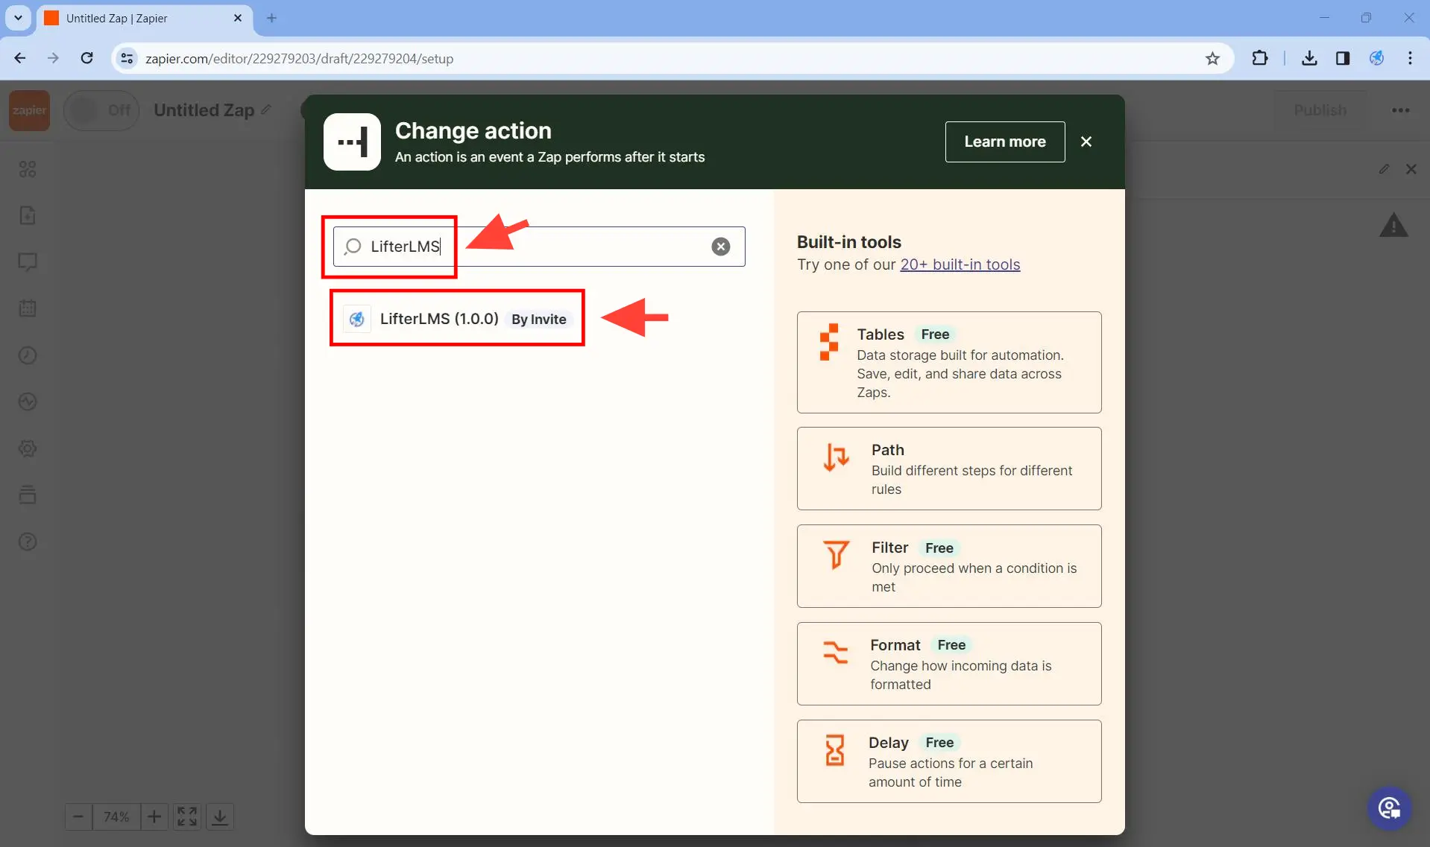Open browser downloads icon
Screen dimensions: 1430x847
(1309, 58)
